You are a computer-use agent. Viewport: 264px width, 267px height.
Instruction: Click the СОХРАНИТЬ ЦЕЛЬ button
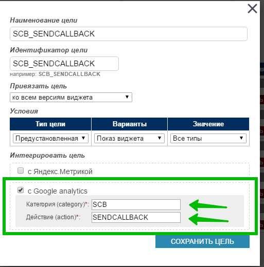202,241
